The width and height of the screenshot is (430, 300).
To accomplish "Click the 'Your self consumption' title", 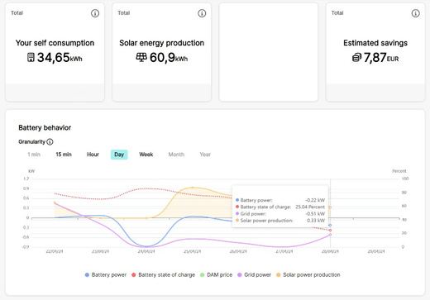I will [x=55, y=43].
